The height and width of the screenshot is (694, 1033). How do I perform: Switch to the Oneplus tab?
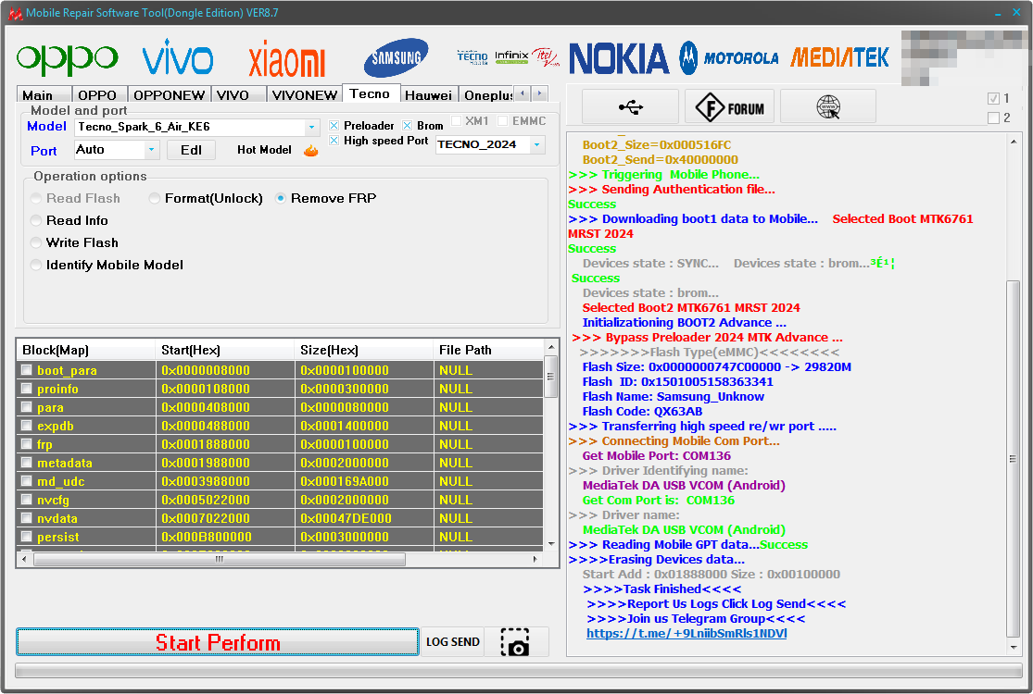pyautogui.click(x=487, y=95)
